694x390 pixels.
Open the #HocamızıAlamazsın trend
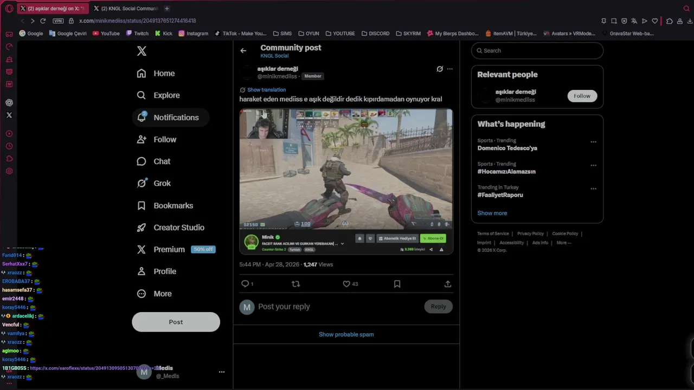(x=506, y=172)
